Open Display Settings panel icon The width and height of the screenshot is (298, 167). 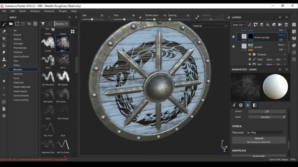pyautogui.click(x=294, y=39)
